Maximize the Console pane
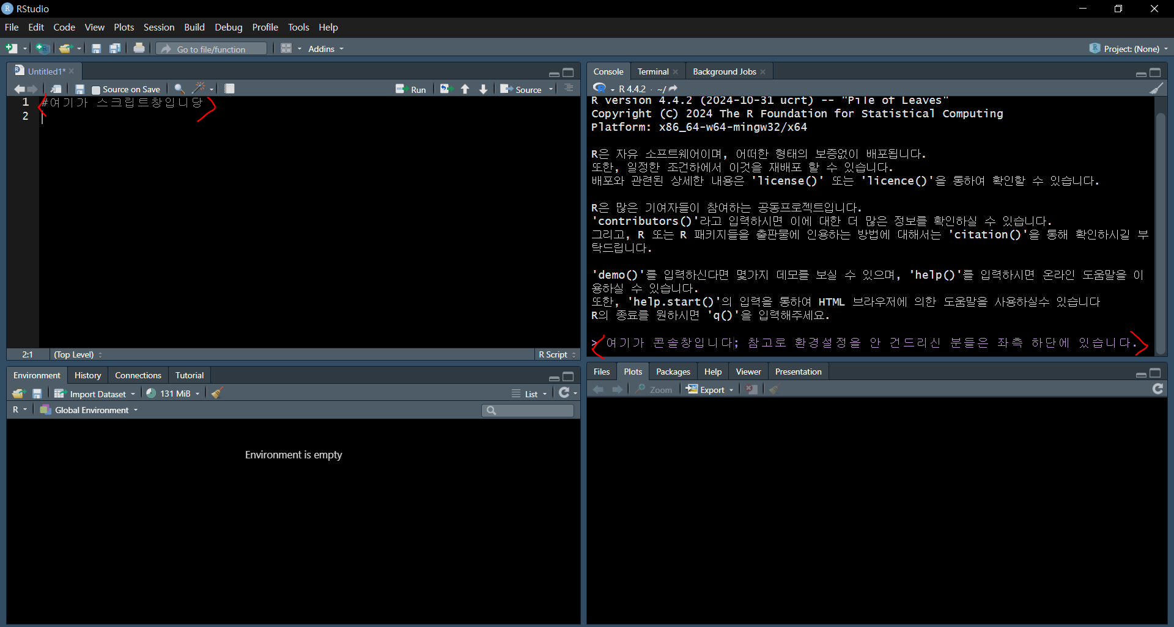The width and height of the screenshot is (1174, 627). pyautogui.click(x=1155, y=73)
